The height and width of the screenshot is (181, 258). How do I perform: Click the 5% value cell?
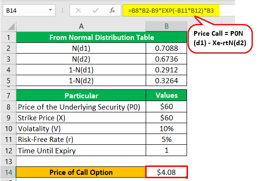[x=166, y=140]
